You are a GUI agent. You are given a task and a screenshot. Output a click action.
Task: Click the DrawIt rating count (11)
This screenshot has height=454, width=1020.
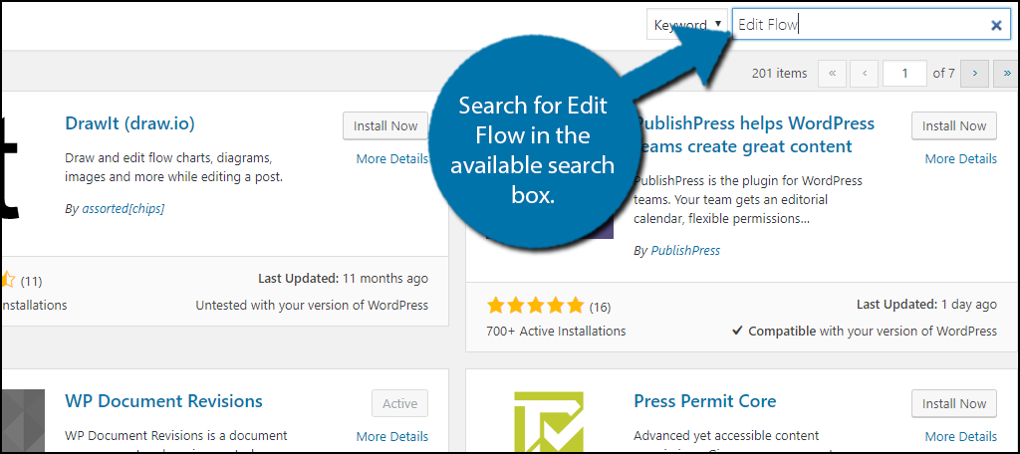tap(31, 282)
